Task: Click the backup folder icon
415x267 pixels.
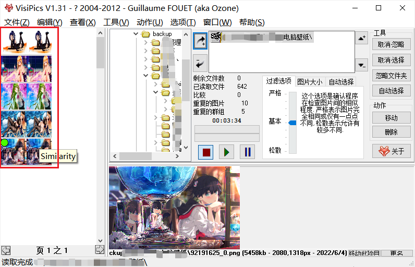Action: [x=146, y=34]
